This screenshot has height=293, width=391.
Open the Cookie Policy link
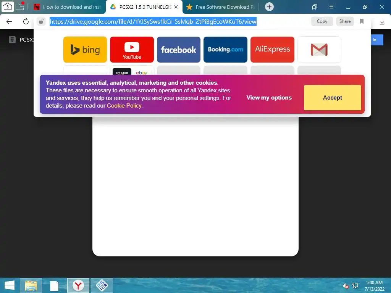124,106
